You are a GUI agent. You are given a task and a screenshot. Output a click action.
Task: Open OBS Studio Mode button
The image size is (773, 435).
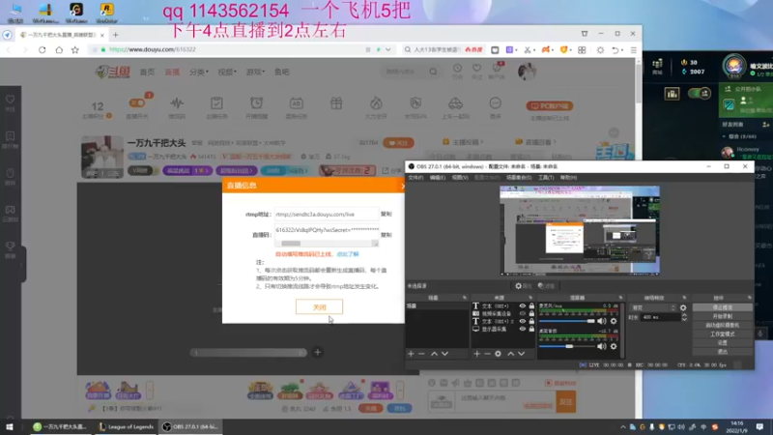coord(722,333)
